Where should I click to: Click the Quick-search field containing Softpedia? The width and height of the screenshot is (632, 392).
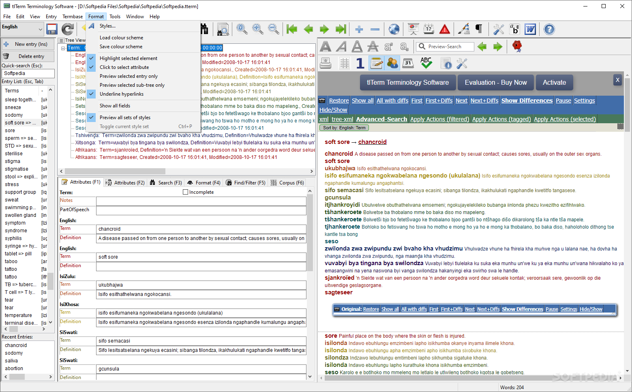pos(28,73)
